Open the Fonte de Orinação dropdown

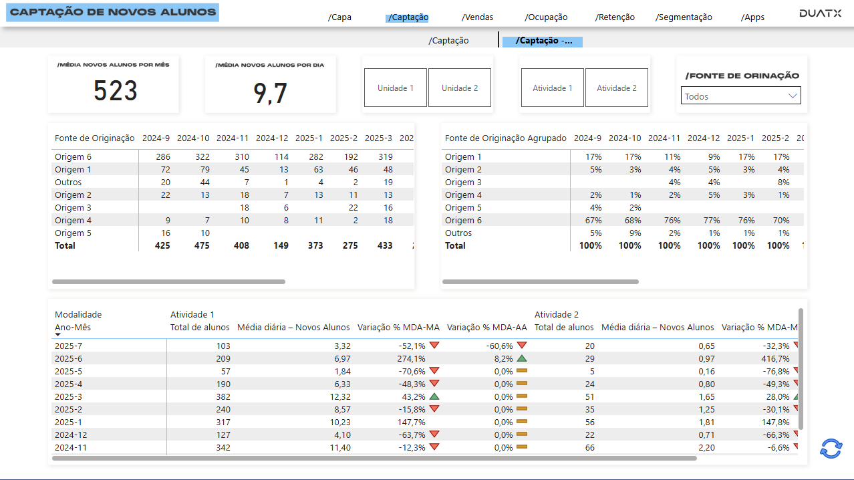point(740,95)
